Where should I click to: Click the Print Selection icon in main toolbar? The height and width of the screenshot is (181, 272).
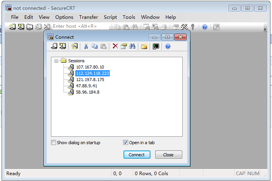pos(155,27)
